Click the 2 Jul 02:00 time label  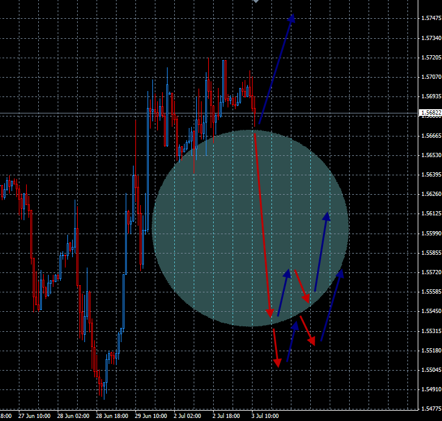tap(188, 416)
